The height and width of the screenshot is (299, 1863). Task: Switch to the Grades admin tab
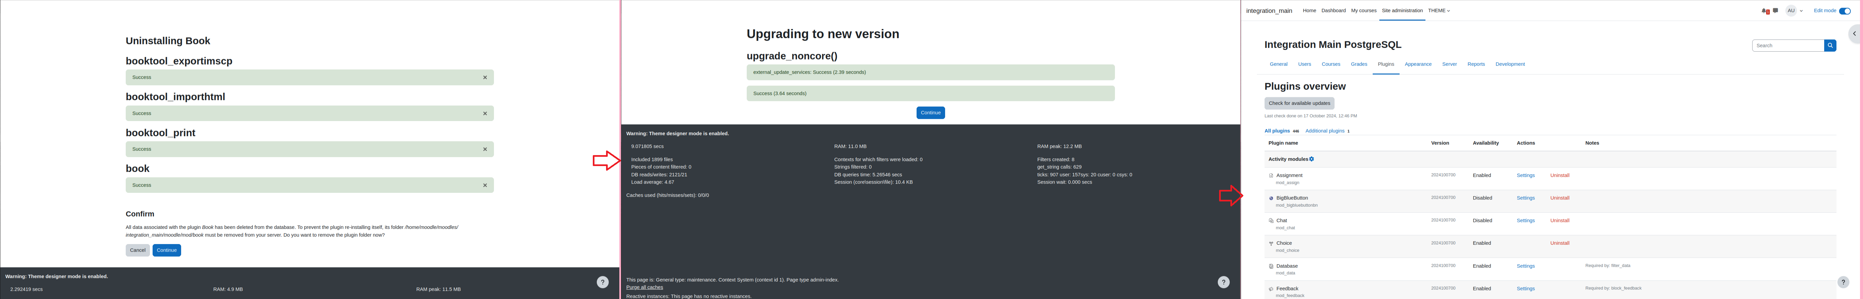tap(1359, 64)
